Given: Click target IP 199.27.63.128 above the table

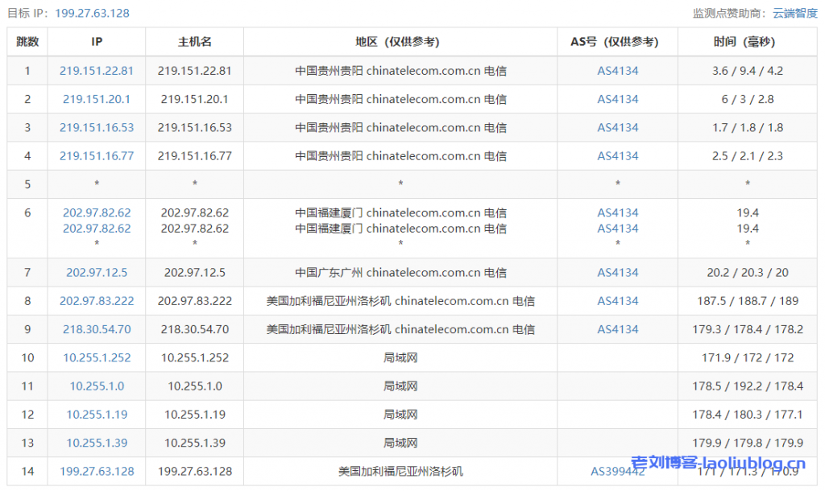Looking at the screenshot, I should 92,13.
